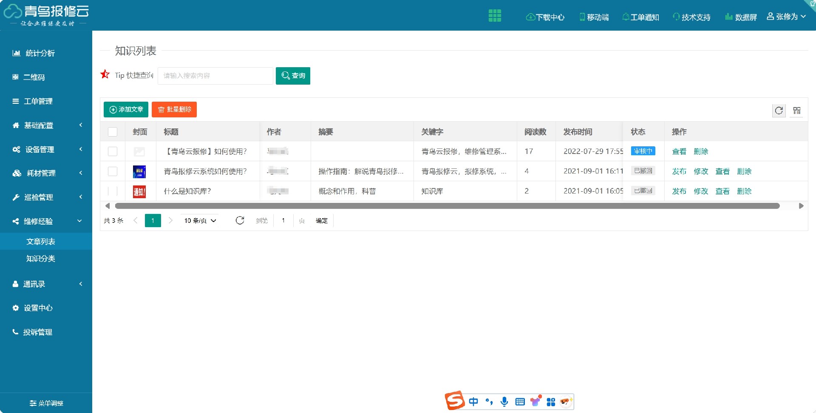Click the 添加文章 button
816x413 pixels.
coord(125,109)
